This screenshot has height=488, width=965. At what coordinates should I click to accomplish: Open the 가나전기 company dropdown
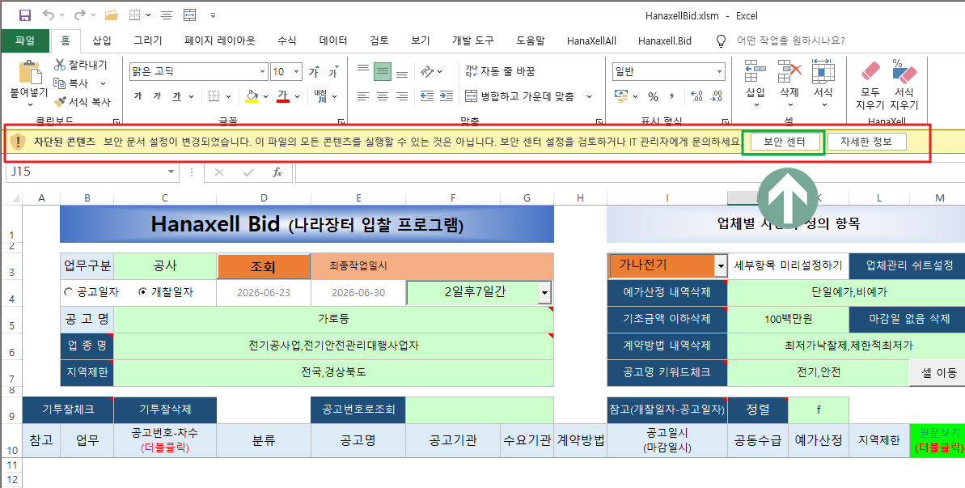click(721, 266)
